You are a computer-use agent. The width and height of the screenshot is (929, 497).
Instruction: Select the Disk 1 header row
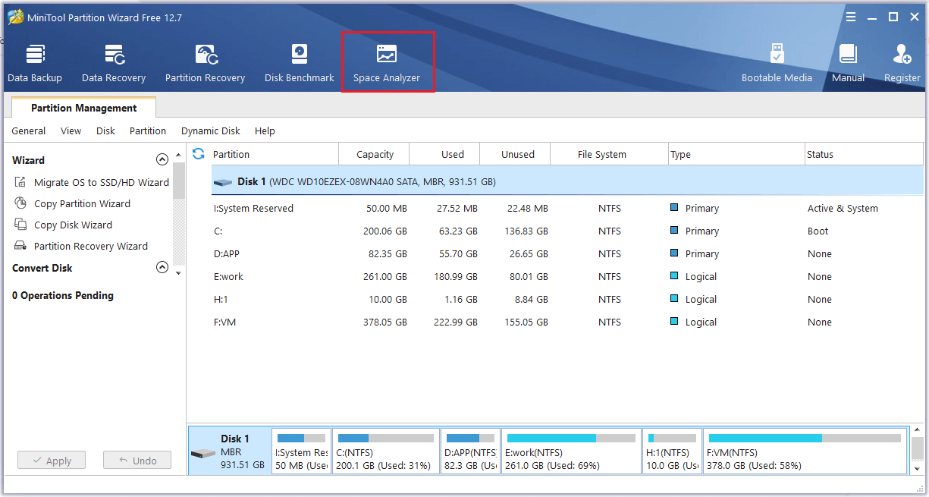click(x=567, y=182)
